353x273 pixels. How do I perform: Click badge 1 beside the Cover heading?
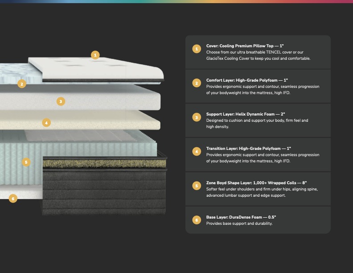pyautogui.click(x=197, y=49)
